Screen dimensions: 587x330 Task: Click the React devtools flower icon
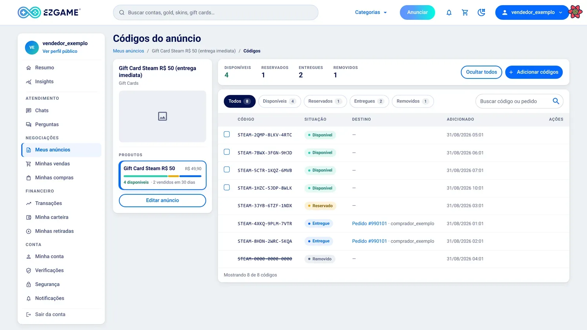click(575, 12)
